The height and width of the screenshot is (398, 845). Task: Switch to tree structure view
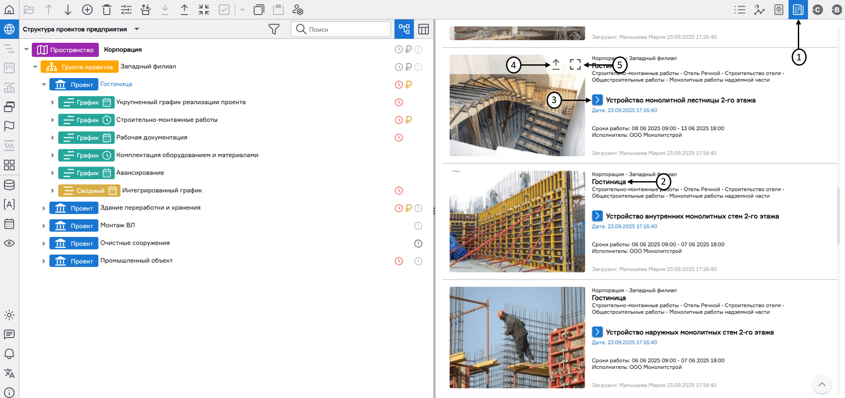[x=404, y=29]
